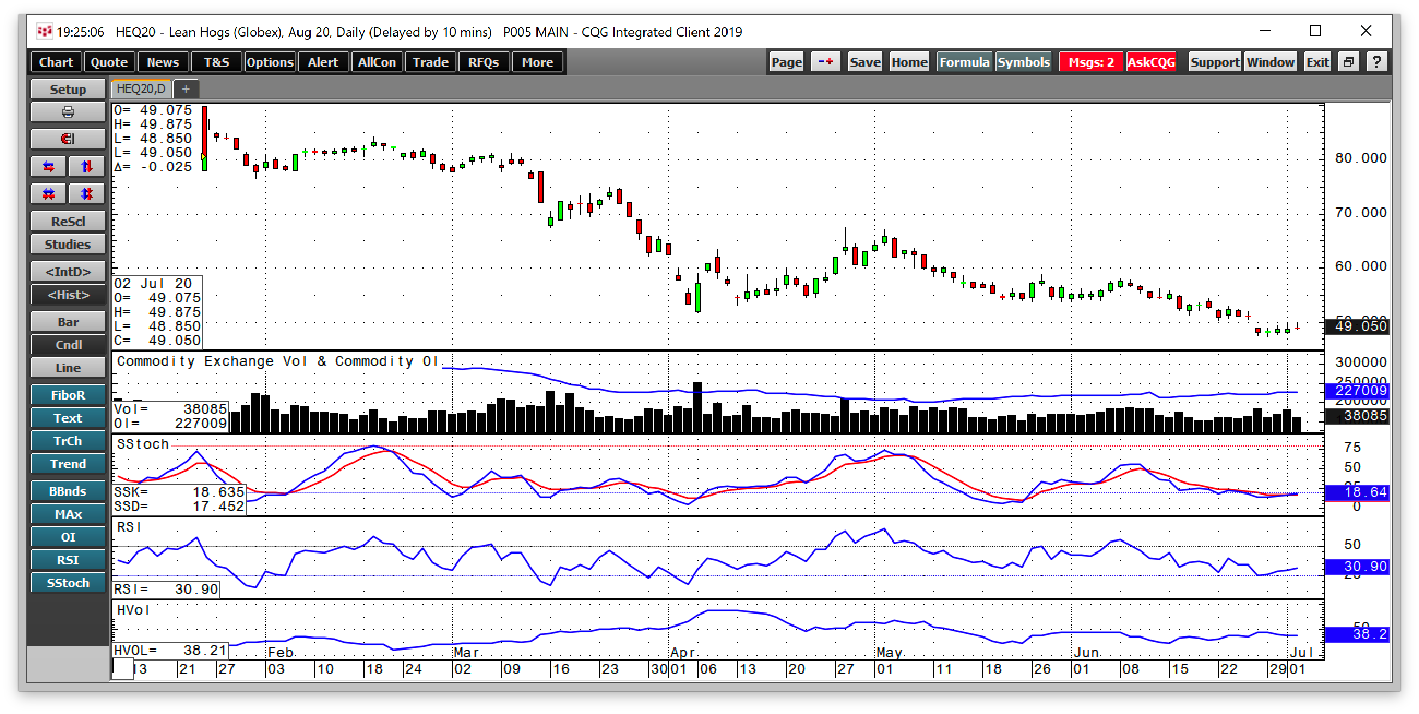Click the red-blue arrow page button
The width and height of the screenshot is (1419, 714).
point(825,62)
